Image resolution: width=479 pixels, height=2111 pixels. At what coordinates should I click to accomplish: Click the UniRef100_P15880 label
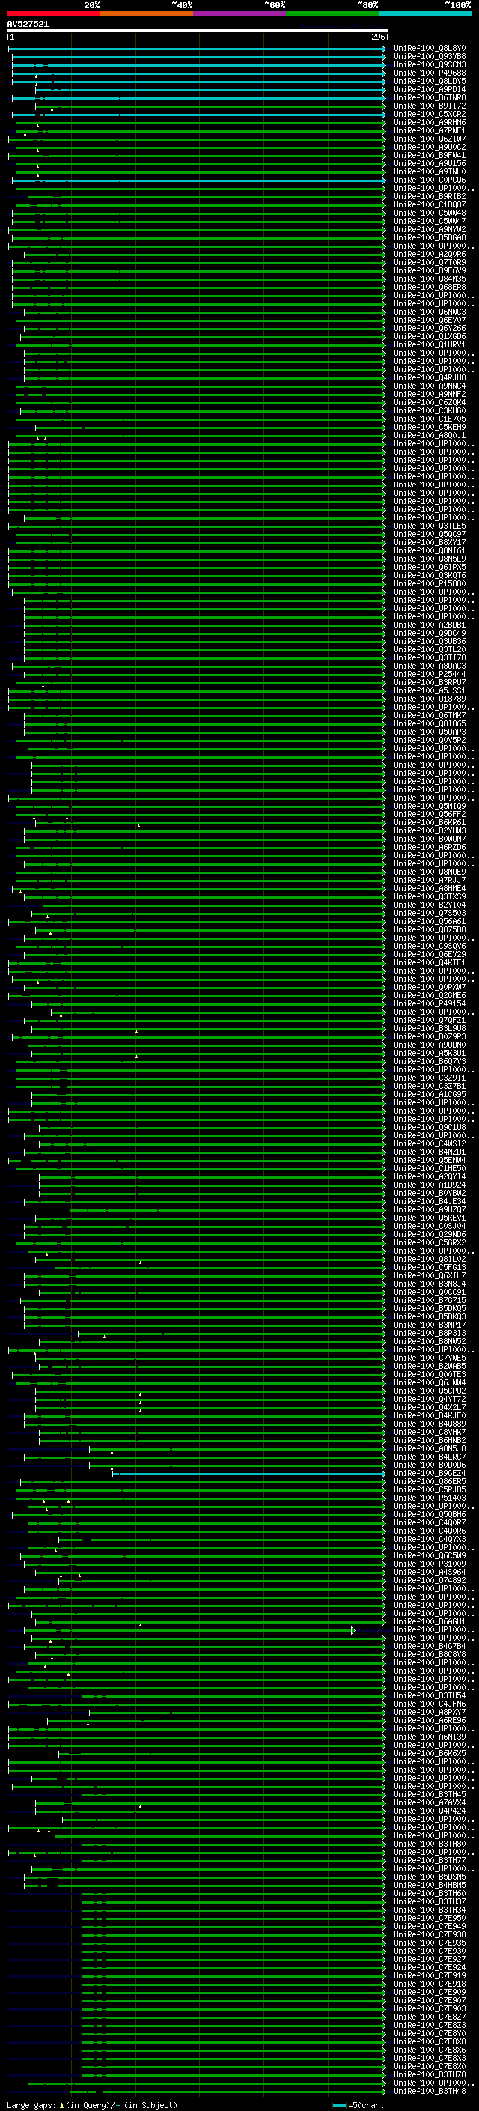429,583
